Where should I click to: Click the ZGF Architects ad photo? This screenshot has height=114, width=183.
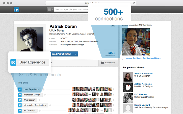coord(136,42)
